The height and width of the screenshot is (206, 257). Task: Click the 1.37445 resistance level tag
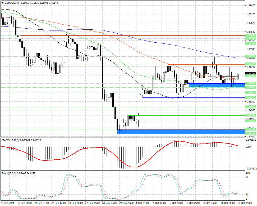coord(251,35)
